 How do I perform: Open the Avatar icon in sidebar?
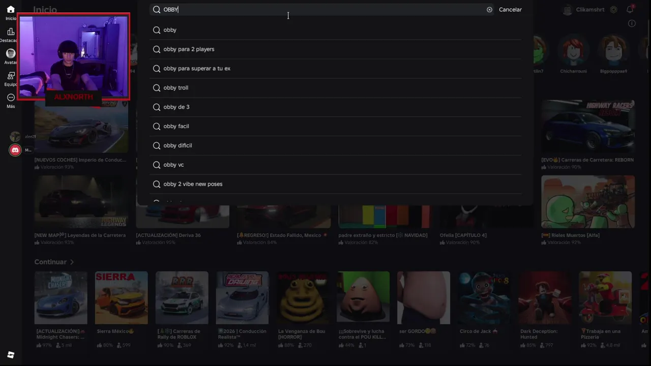point(11,53)
